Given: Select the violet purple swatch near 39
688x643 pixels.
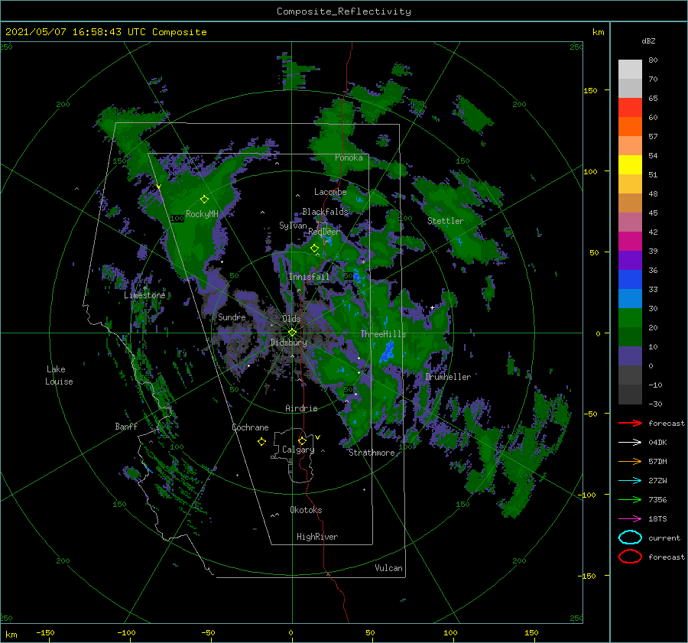Looking at the screenshot, I should 630,261.
